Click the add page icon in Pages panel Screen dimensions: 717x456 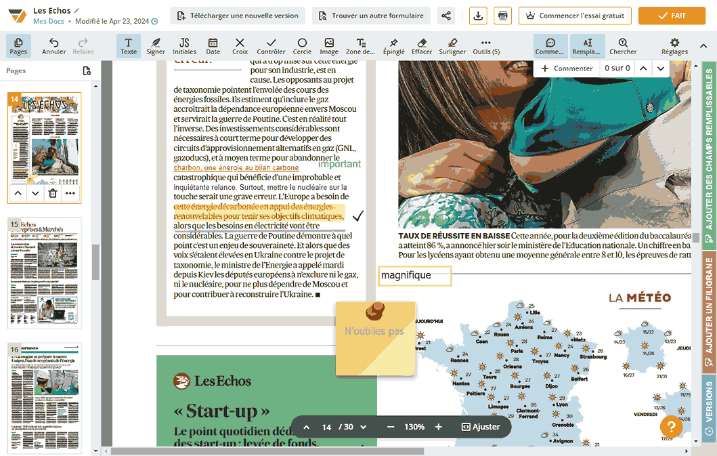point(87,71)
